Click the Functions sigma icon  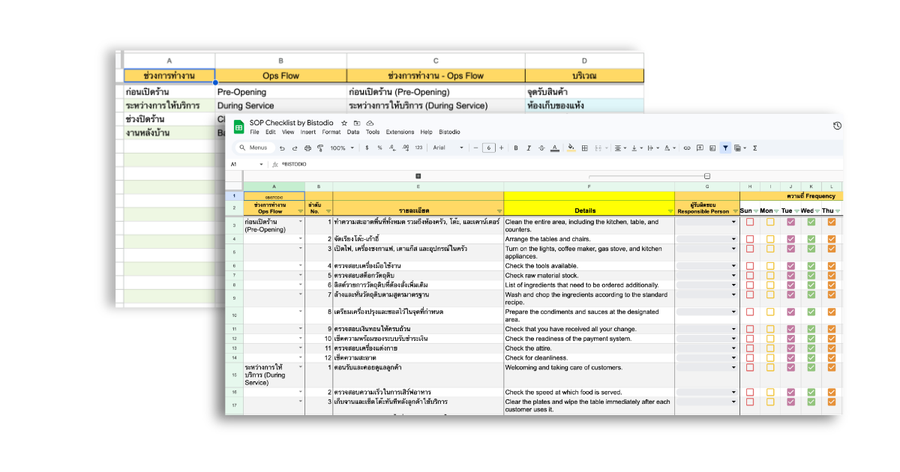coord(754,148)
